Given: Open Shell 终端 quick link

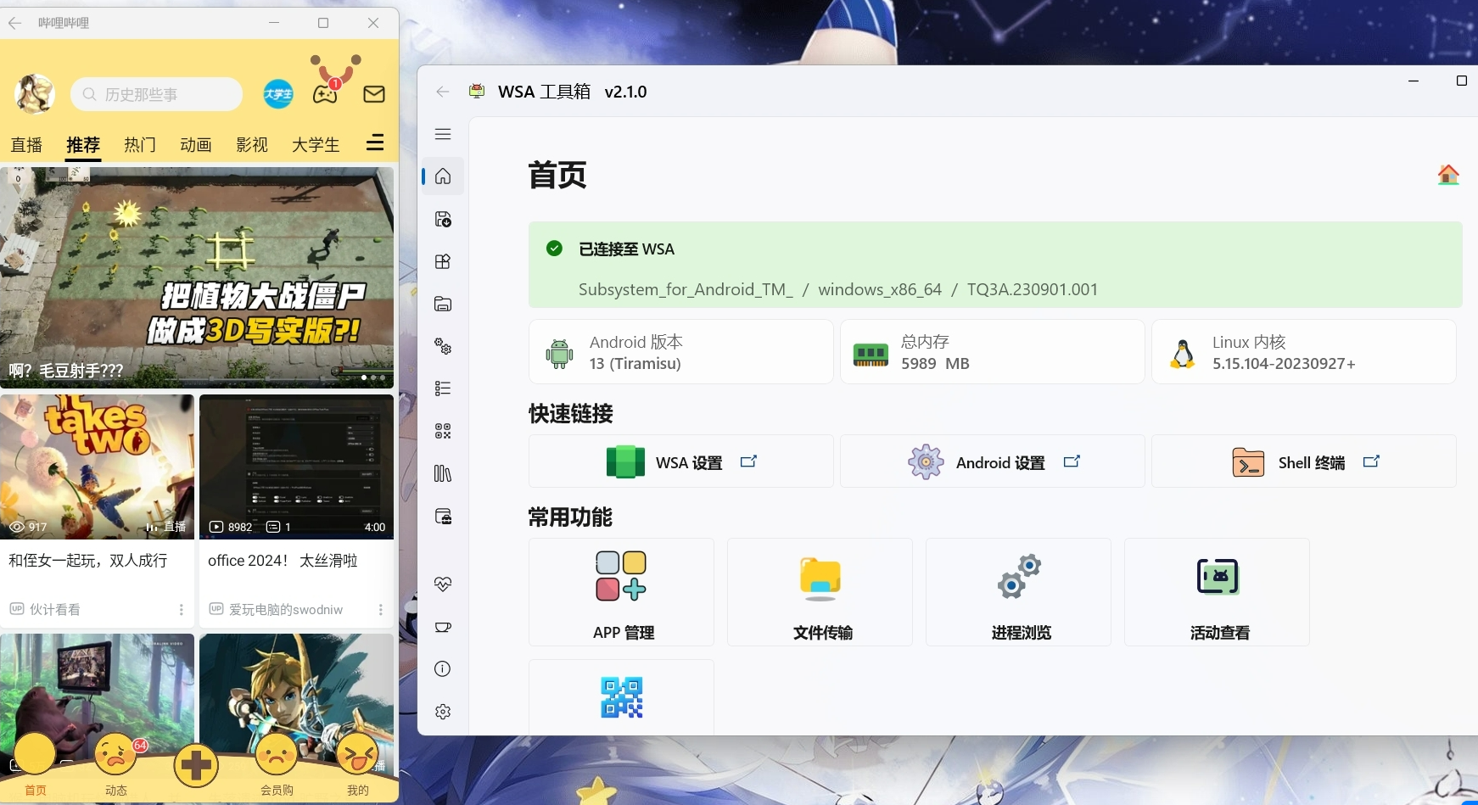Looking at the screenshot, I should 1303,461.
